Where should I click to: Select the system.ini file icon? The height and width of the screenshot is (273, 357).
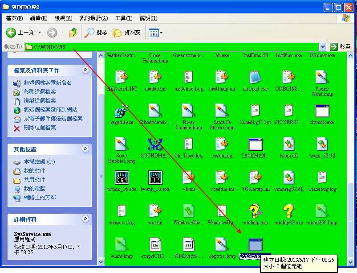222,144
